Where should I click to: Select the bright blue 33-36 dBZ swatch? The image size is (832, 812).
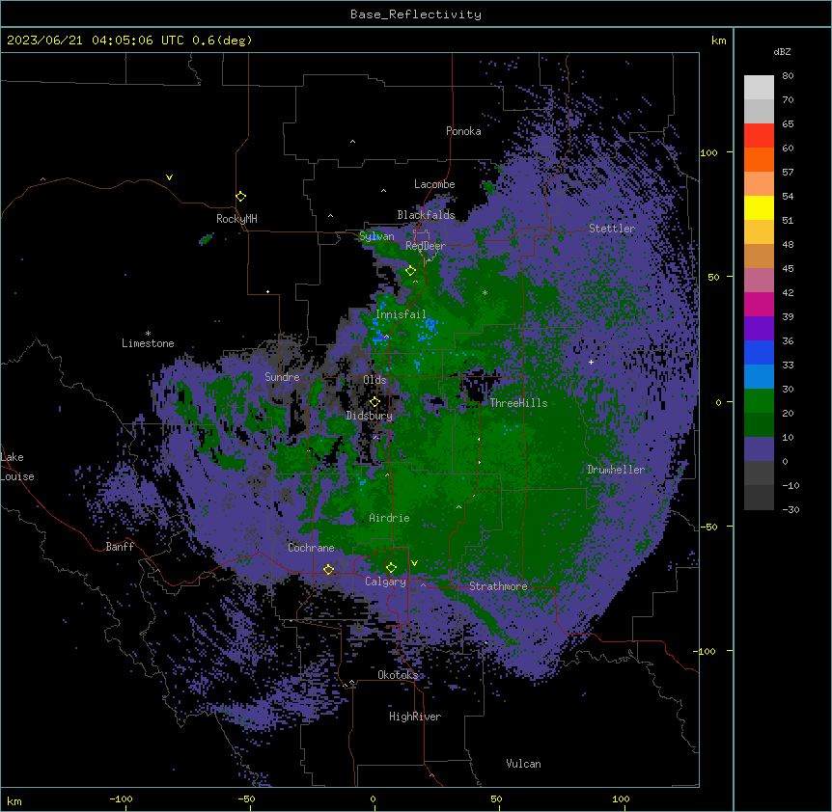point(759,352)
